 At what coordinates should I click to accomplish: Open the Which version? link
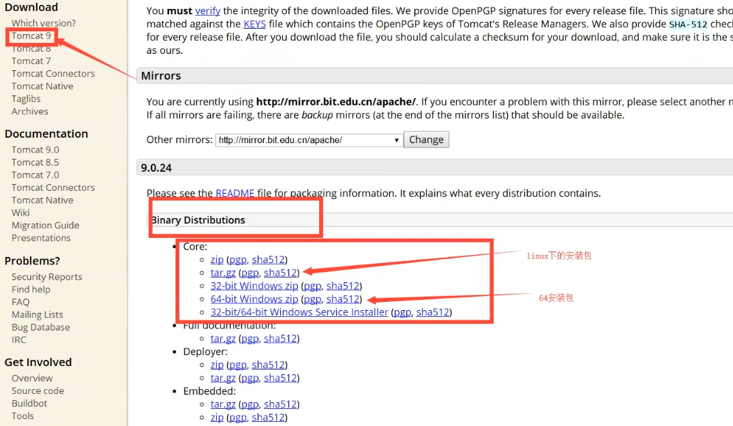[44, 23]
